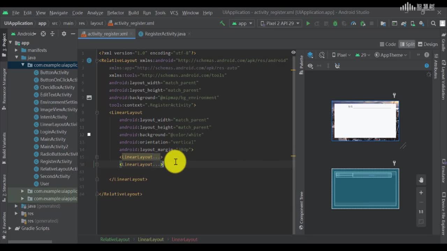447x251 pixels.
Task: Click the Project Structure icon in toolbar
Action: coord(383,23)
